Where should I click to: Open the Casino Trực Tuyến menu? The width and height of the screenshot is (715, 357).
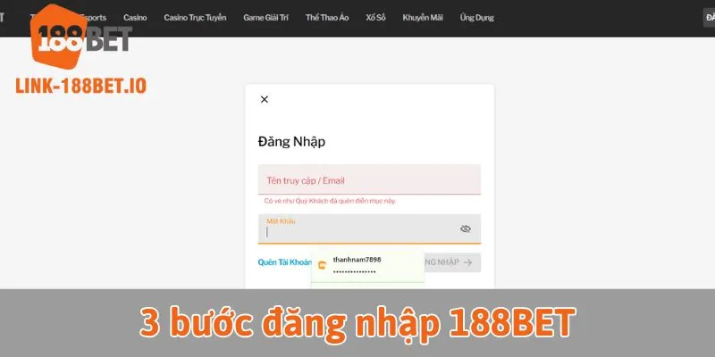(195, 18)
